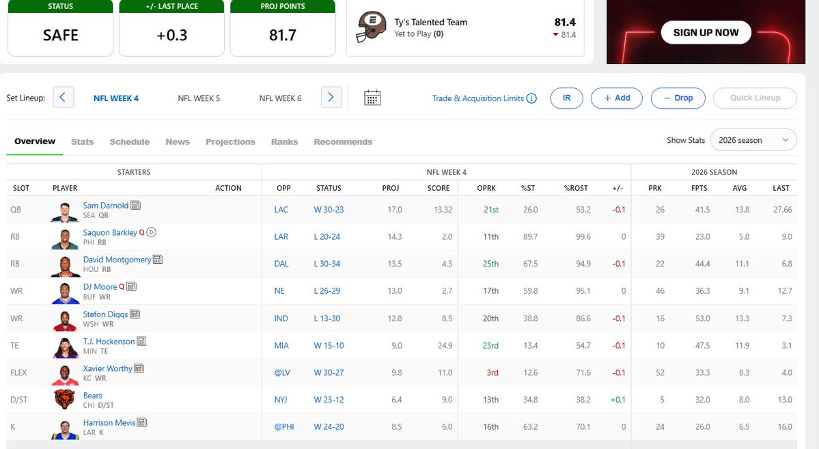Open Saquon Barkley's player link
The width and height of the screenshot is (819, 449).
click(x=110, y=232)
